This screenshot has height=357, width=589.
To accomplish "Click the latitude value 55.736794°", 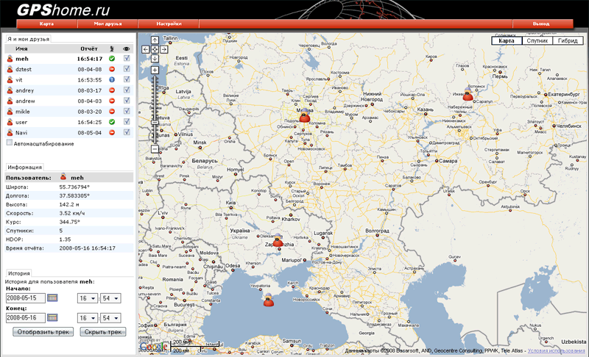I will point(74,187).
